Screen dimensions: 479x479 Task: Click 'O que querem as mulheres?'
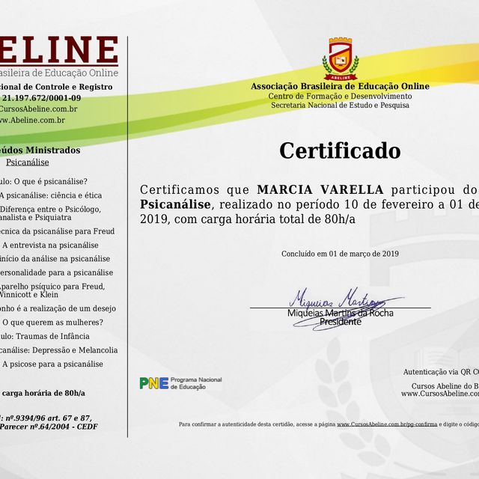click(53, 323)
